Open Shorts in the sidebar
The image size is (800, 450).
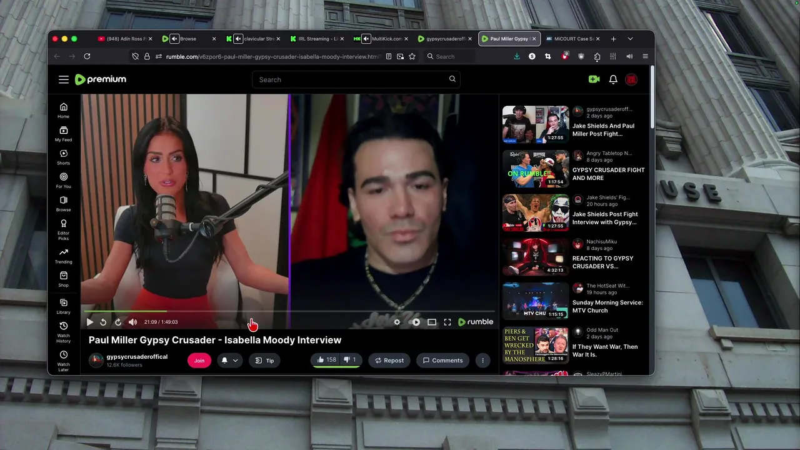(64, 157)
